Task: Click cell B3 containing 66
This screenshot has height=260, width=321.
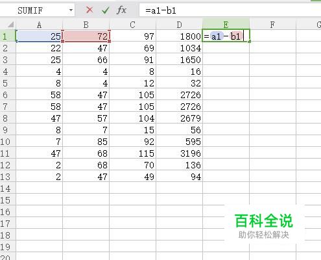Action: (x=86, y=59)
